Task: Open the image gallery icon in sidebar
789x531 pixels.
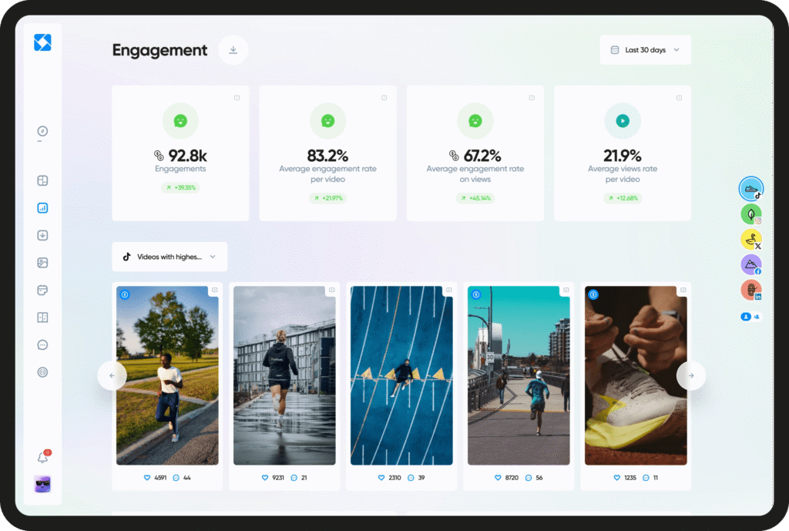Action: (43, 263)
